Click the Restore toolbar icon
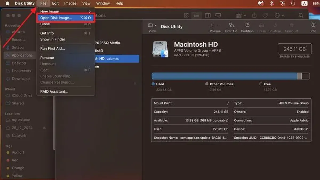Image resolution: width=320 pixels, height=180 pixels. 275,25
